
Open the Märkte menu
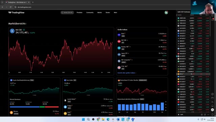pyautogui.click(x=100, y=13)
